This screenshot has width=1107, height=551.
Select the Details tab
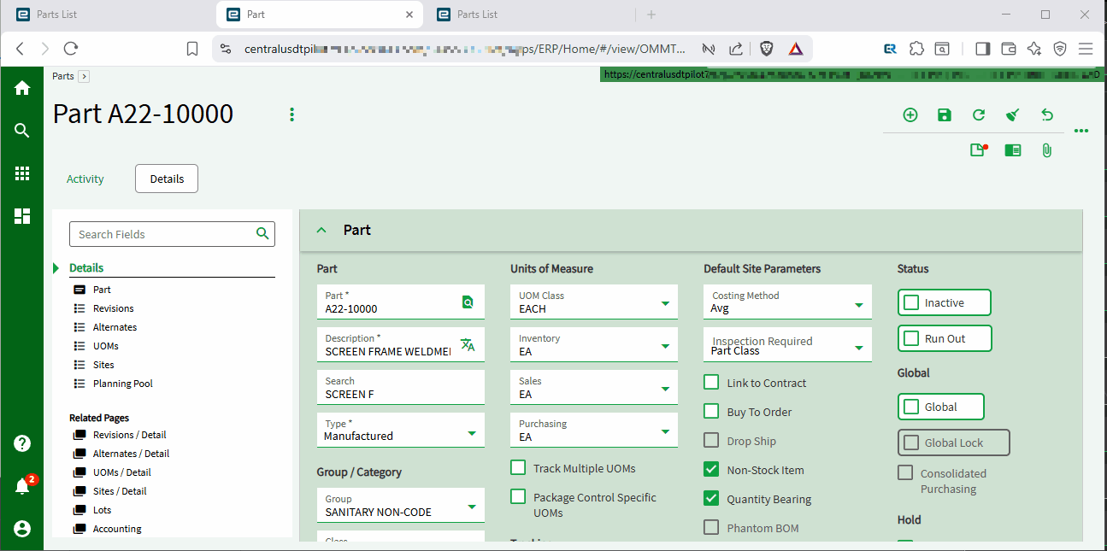click(167, 179)
